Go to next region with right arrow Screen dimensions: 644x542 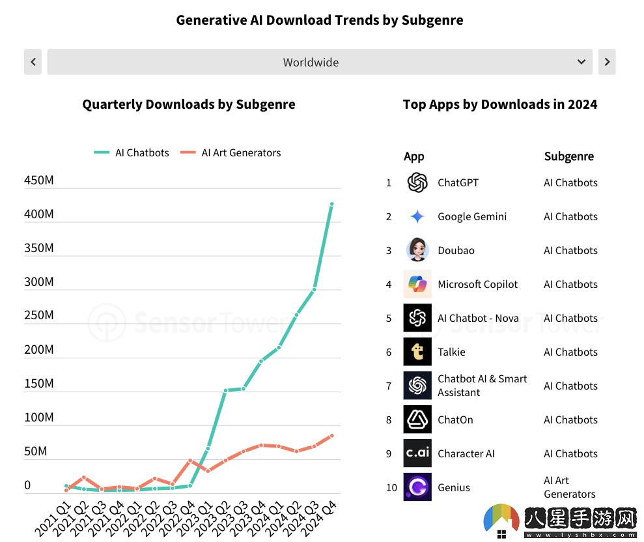pyautogui.click(x=607, y=62)
